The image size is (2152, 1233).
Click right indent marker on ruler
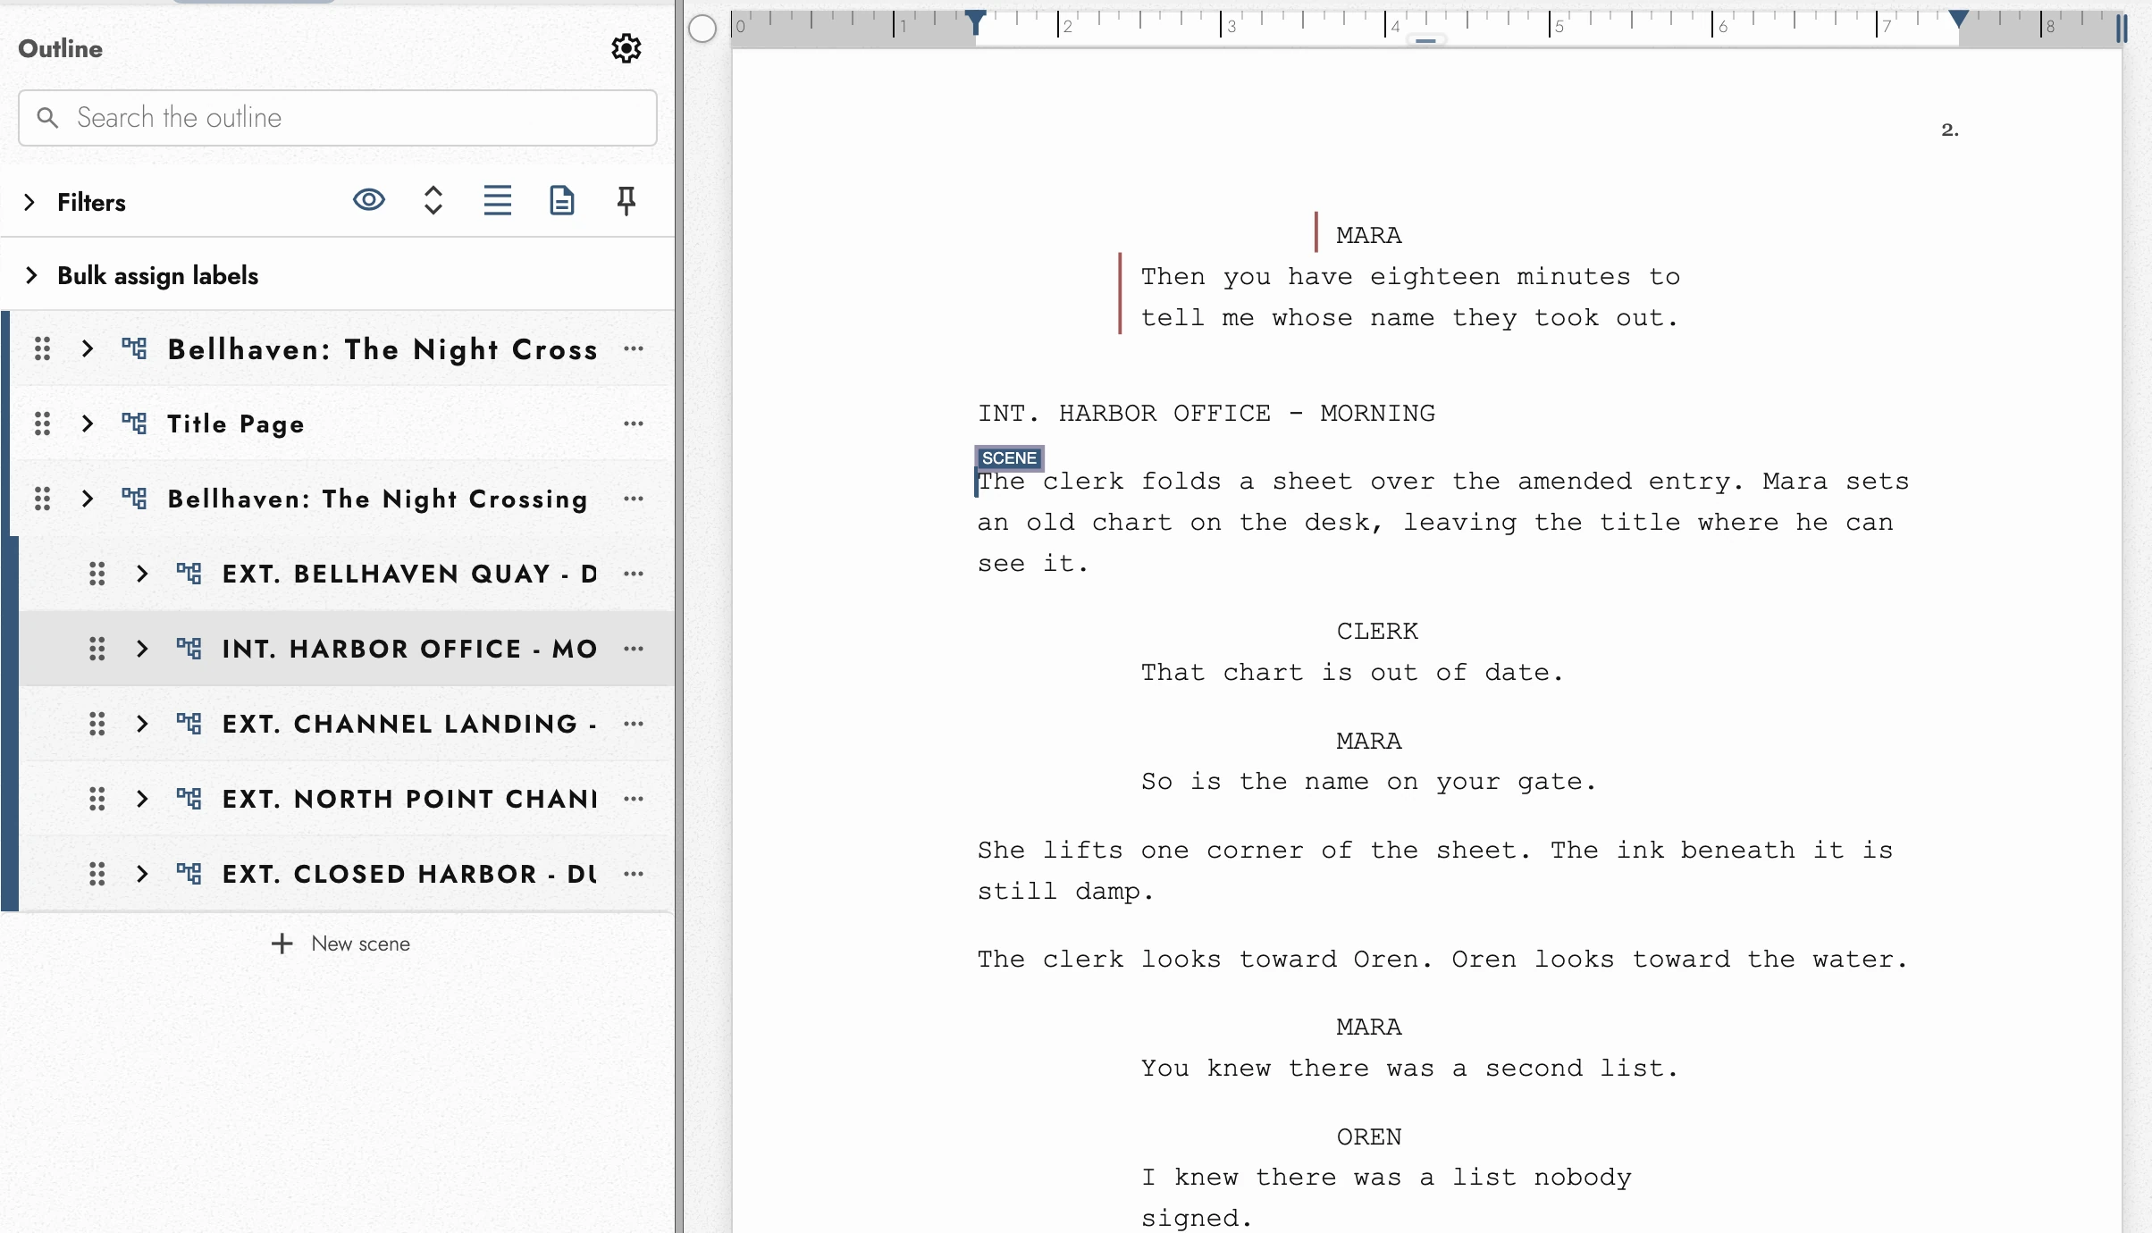coord(1958,20)
